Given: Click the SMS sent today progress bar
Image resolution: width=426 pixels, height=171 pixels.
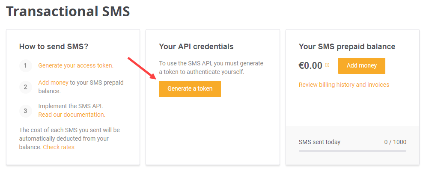Looking at the screenshot, I should pos(352,150).
